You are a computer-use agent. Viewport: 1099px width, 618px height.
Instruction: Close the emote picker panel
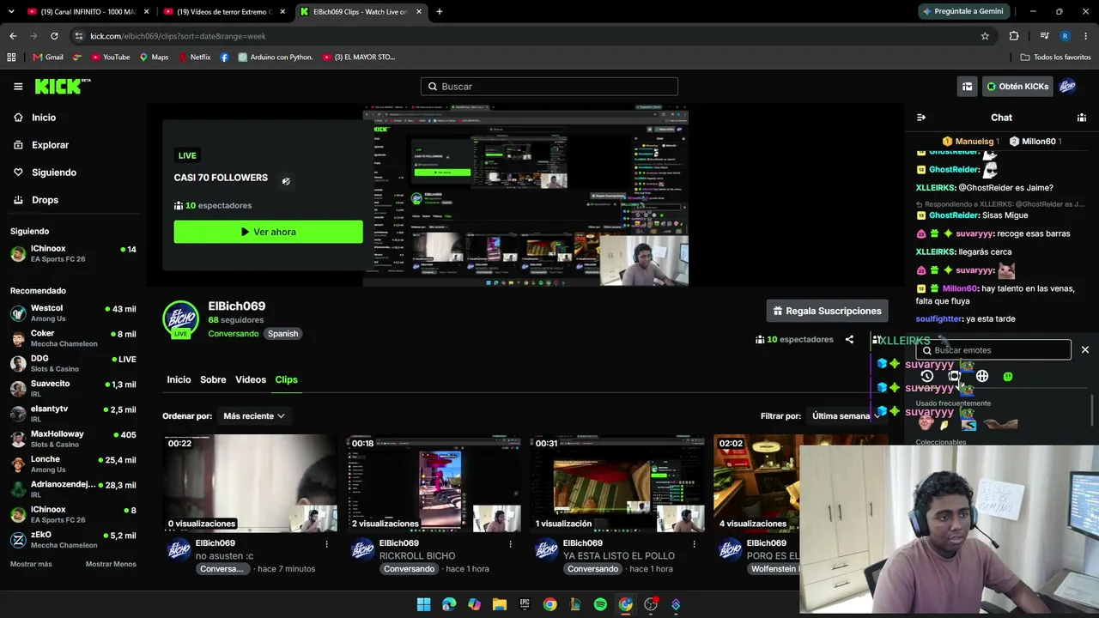coord(1085,349)
